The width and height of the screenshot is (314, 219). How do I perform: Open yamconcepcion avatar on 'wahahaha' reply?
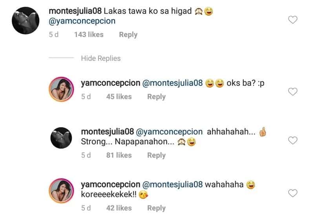(x=61, y=191)
